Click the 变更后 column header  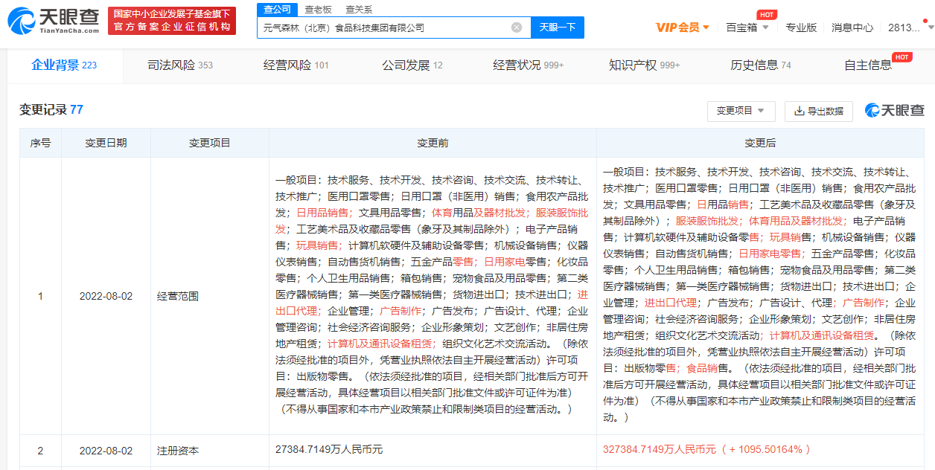coord(760,143)
